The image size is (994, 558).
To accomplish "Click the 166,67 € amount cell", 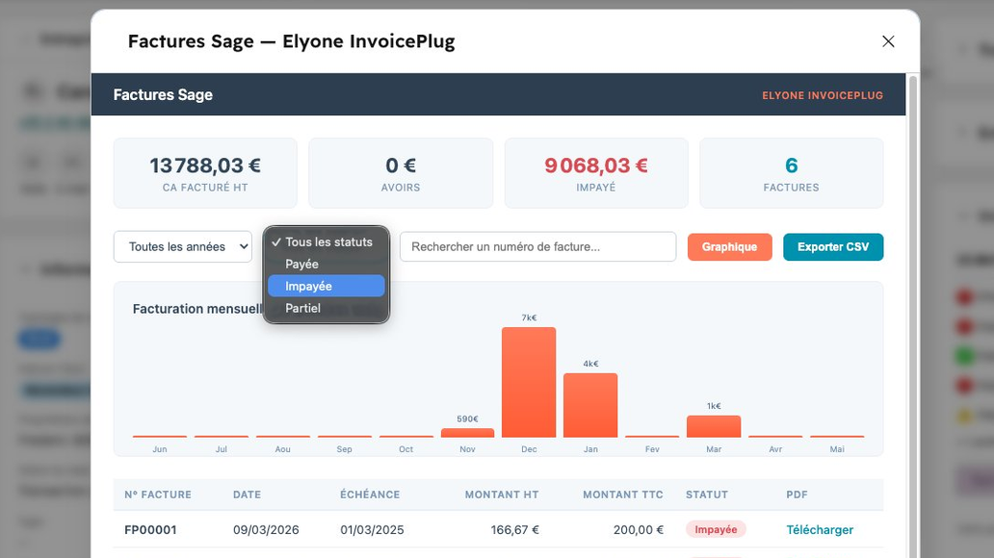I will 514,529.
